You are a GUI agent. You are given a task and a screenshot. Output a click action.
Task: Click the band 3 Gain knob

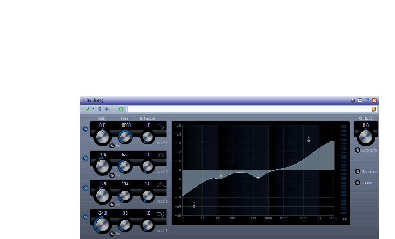coord(102,166)
